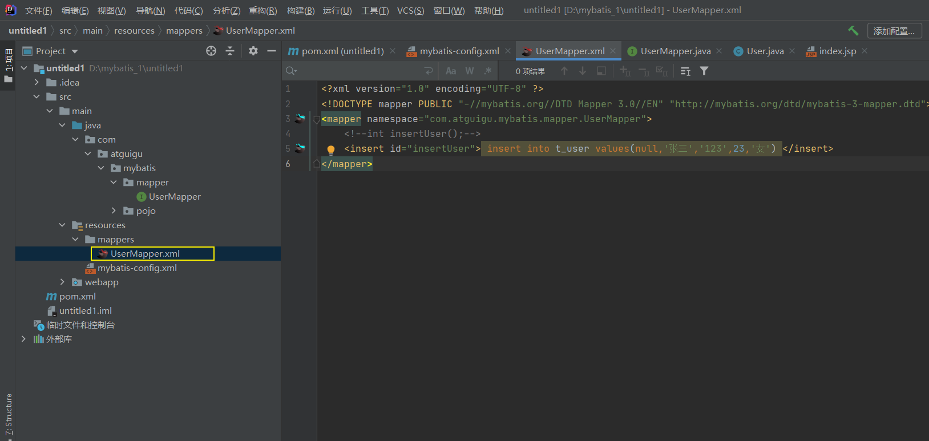Collapse the resources folder
The width and height of the screenshot is (929, 441).
[62, 225]
